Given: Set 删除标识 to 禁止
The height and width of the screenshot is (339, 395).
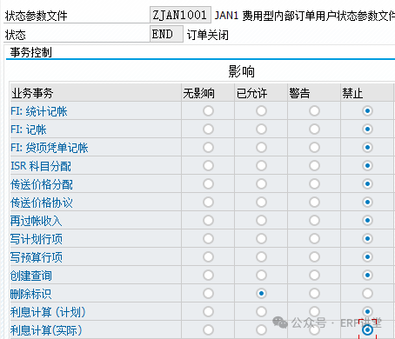Looking at the screenshot, I should click(367, 293).
